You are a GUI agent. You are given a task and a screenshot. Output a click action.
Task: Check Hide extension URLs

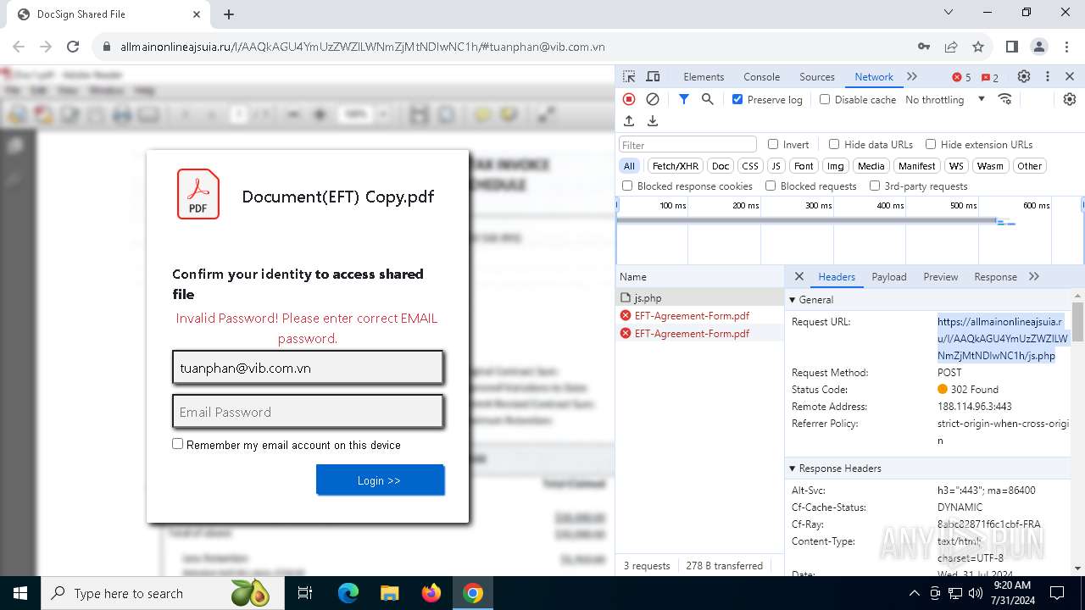[x=931, y=144]
